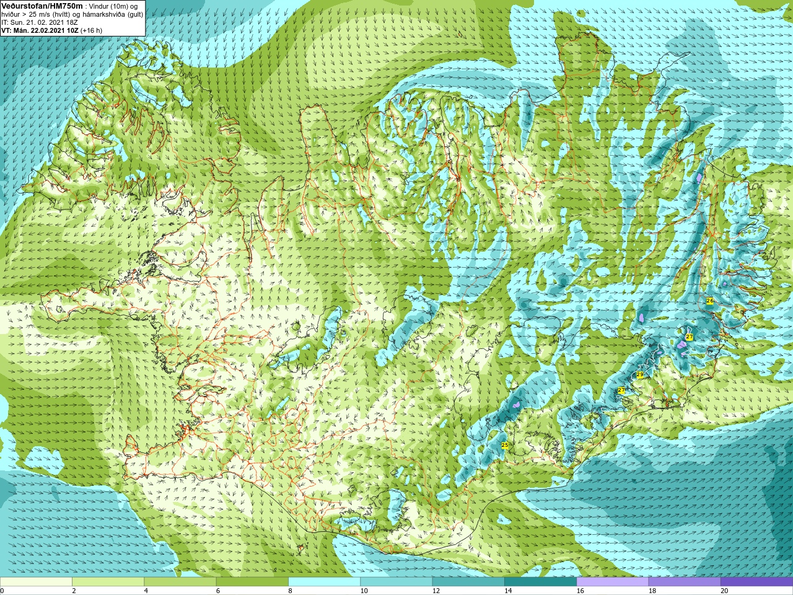Viewport: 793px width, 595px height.
Task: Click the 18–20 m/s purple legend swatch
Action: pos(685,581)
